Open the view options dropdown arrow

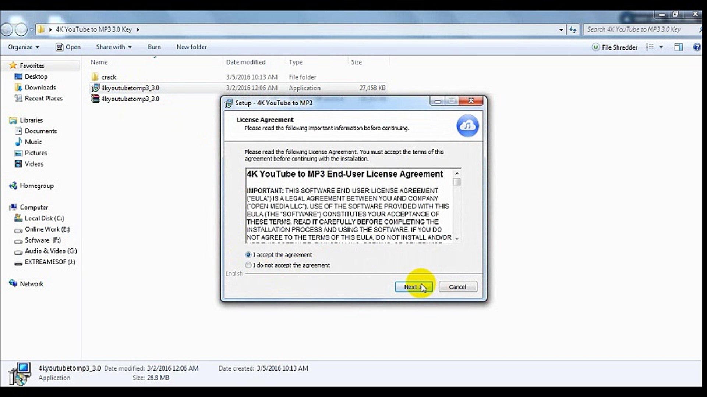click(x=661, y=47)
